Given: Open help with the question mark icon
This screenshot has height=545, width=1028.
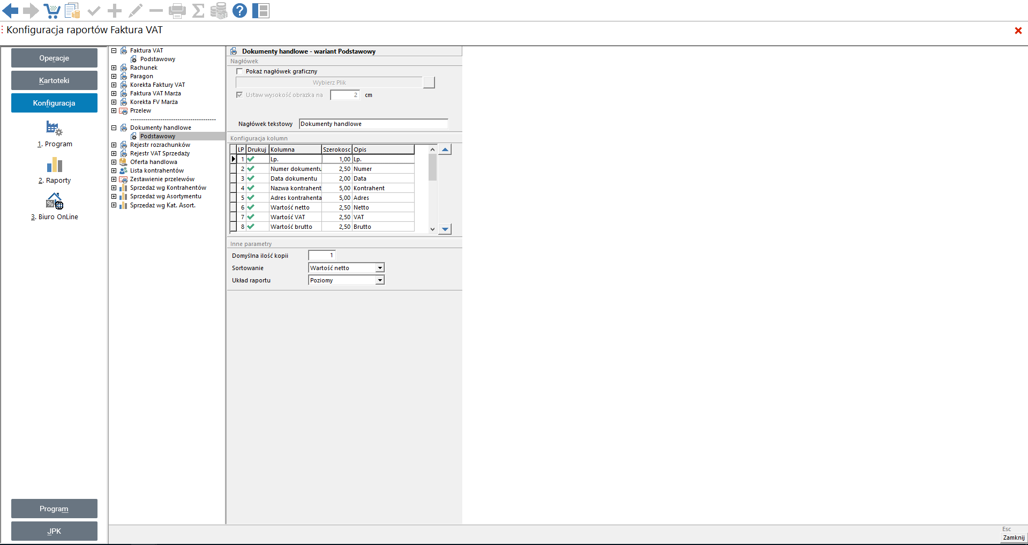Looking at the screenshot, I should (239, 11).
